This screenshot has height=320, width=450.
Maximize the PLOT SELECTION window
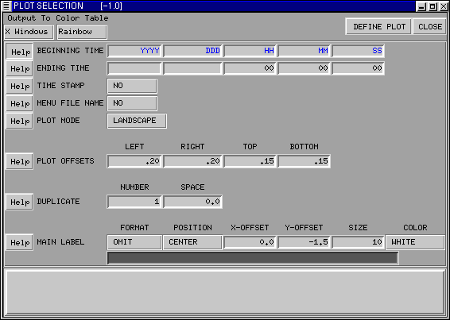click(433, 6)
